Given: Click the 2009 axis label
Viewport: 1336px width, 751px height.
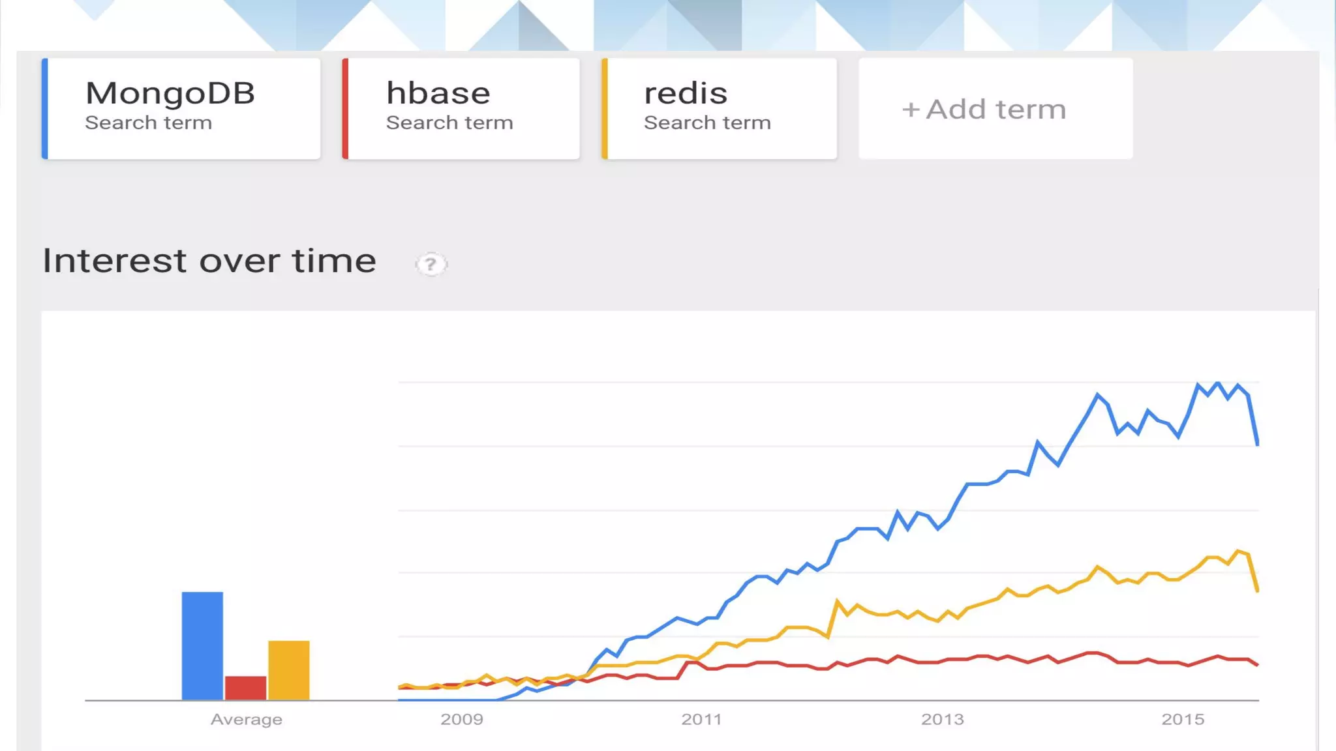Looking at the screenshot, I should (x=462, y=720).
